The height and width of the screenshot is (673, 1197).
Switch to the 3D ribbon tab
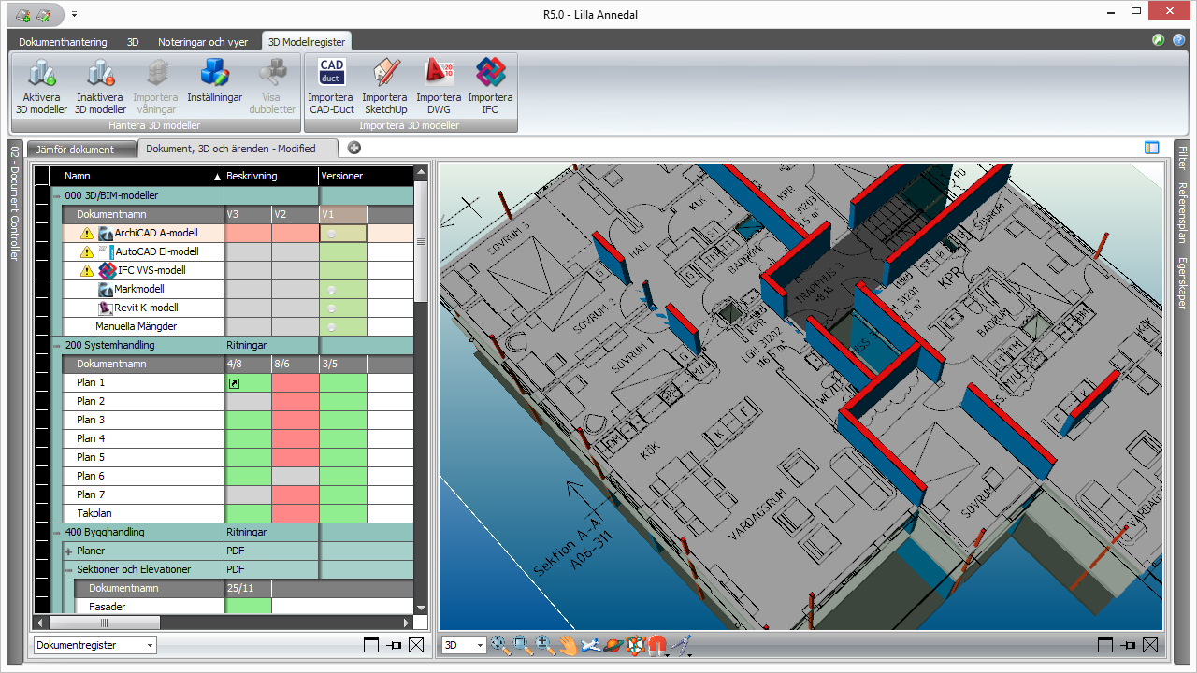pos(133,42)
